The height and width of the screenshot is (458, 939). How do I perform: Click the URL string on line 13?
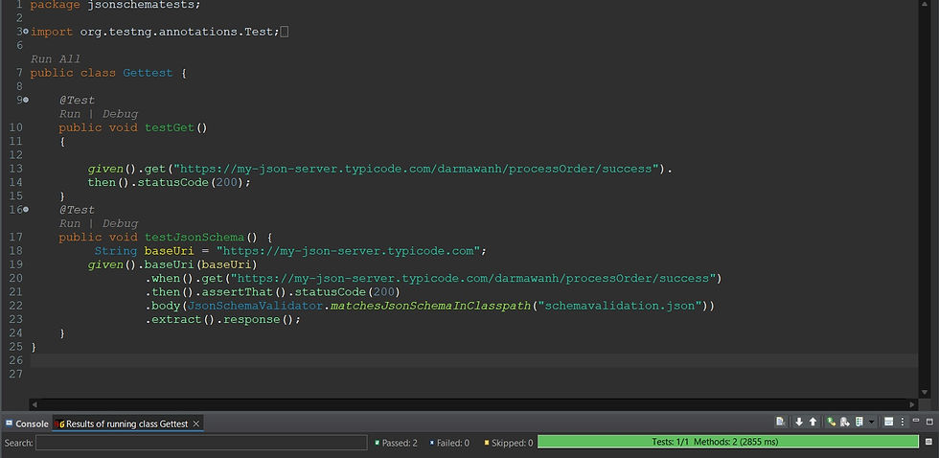click(x=416, y=169)
